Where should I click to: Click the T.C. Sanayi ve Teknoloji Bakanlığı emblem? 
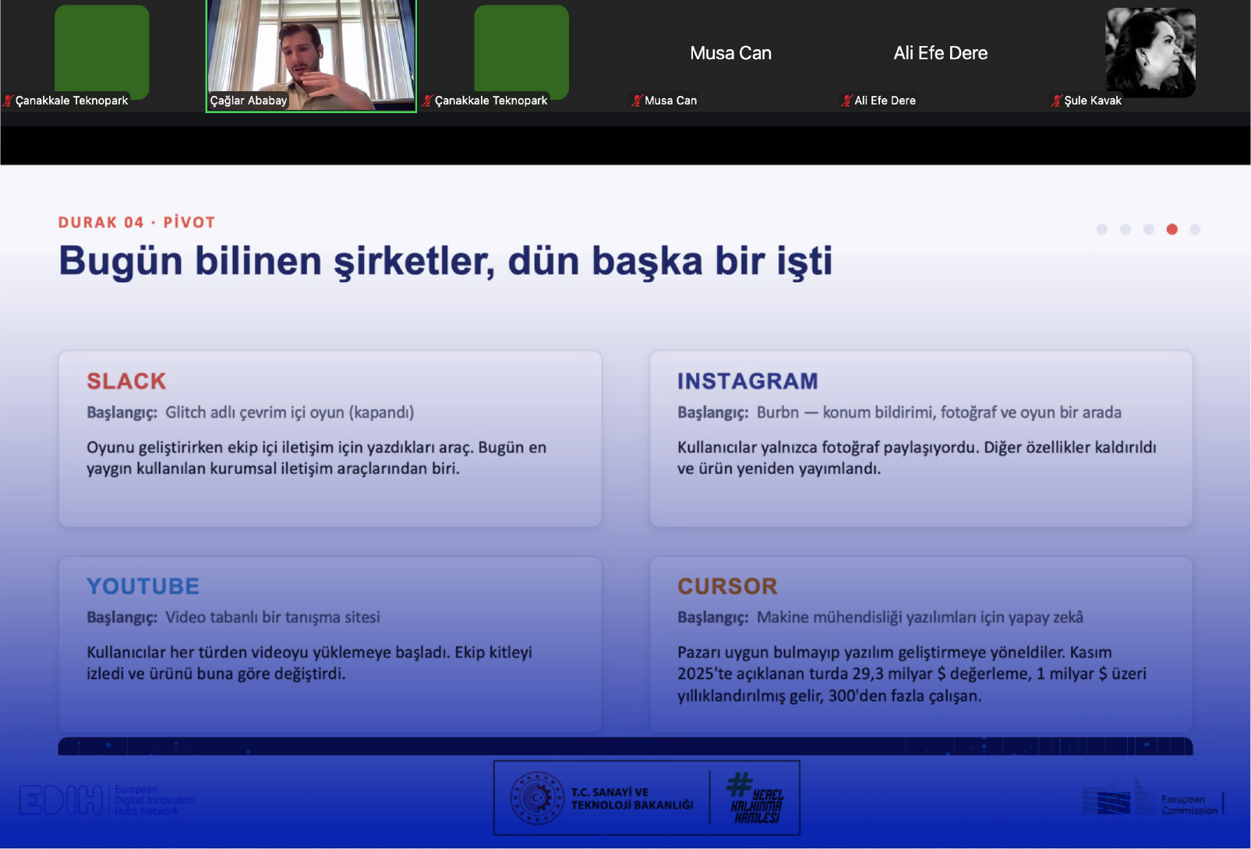[536, 798]
